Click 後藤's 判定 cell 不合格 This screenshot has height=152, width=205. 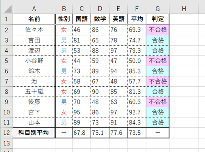pos(158,102)
